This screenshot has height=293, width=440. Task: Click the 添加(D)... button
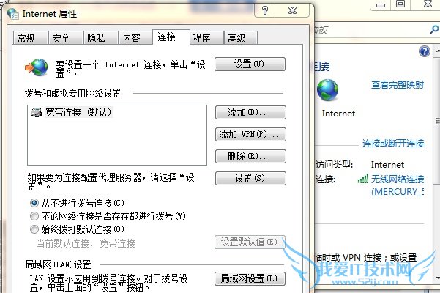(250, 113)
